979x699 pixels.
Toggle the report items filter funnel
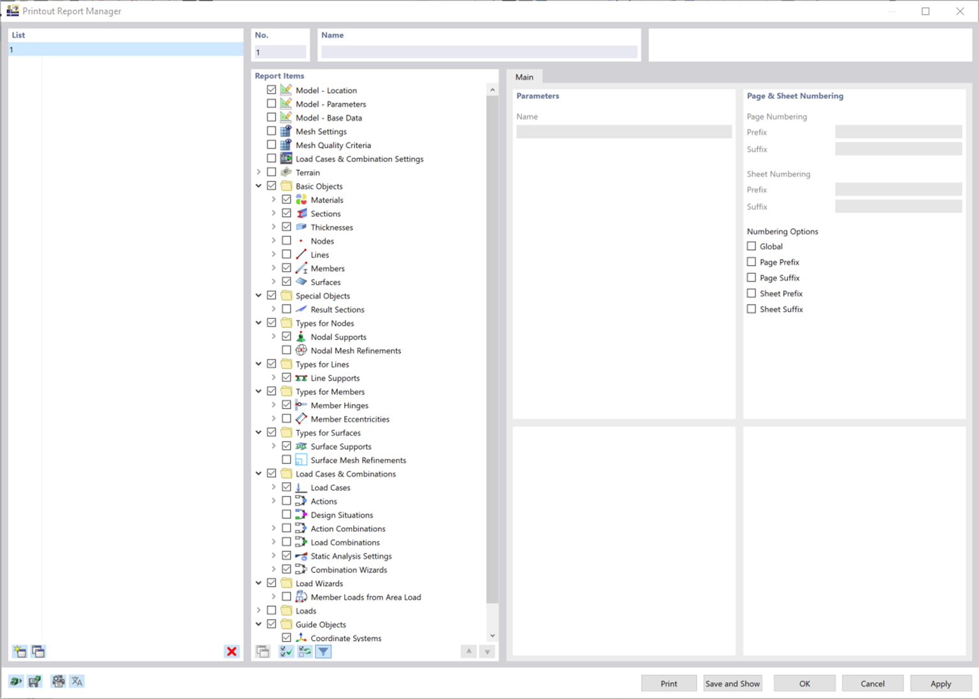323,651
